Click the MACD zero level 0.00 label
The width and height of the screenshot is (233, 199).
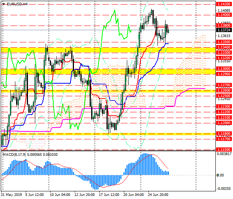click(220, 175)
